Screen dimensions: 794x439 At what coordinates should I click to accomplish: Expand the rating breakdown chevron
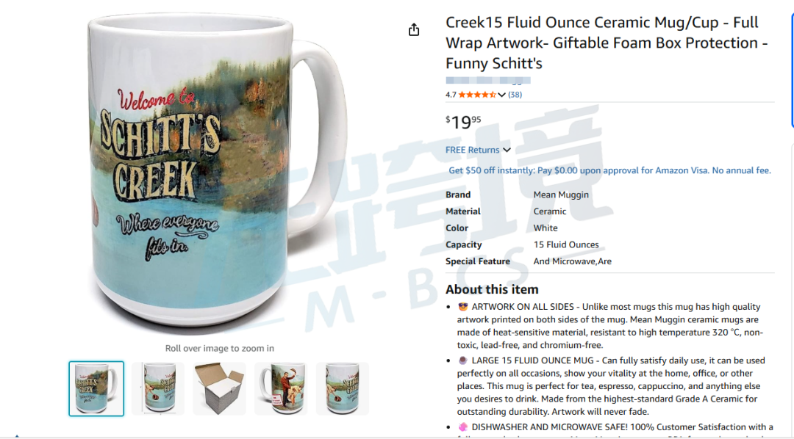pyautogui.click(x=502, y=95)
